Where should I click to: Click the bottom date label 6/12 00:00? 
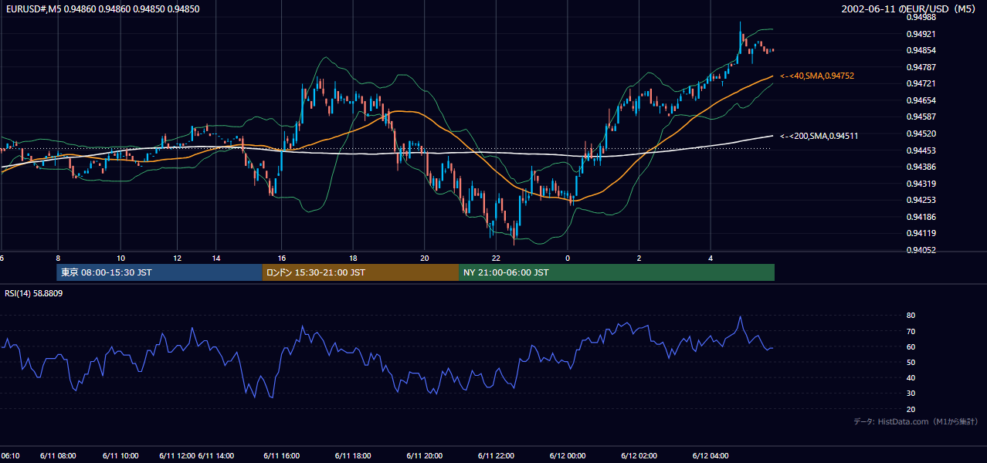(x=568, y=456)
